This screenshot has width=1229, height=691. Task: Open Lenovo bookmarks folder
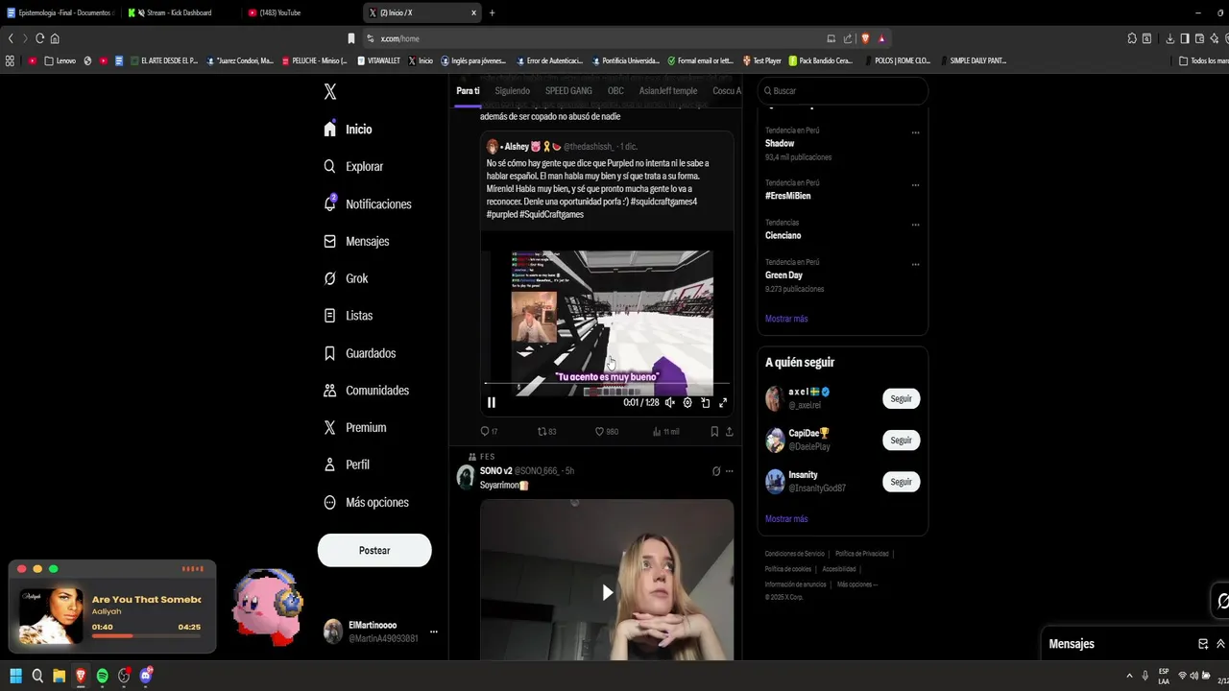pos(60,60)
